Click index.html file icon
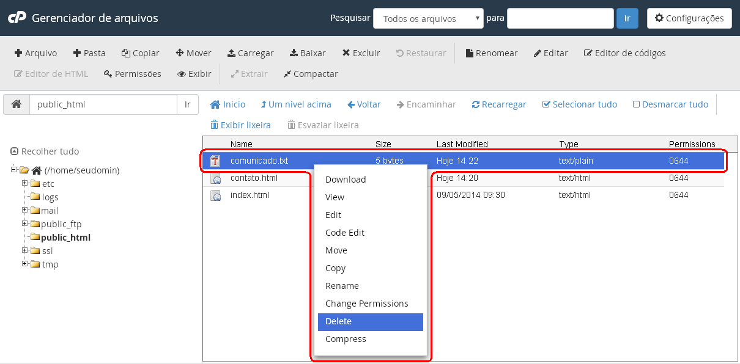 [x=215, y=195]
